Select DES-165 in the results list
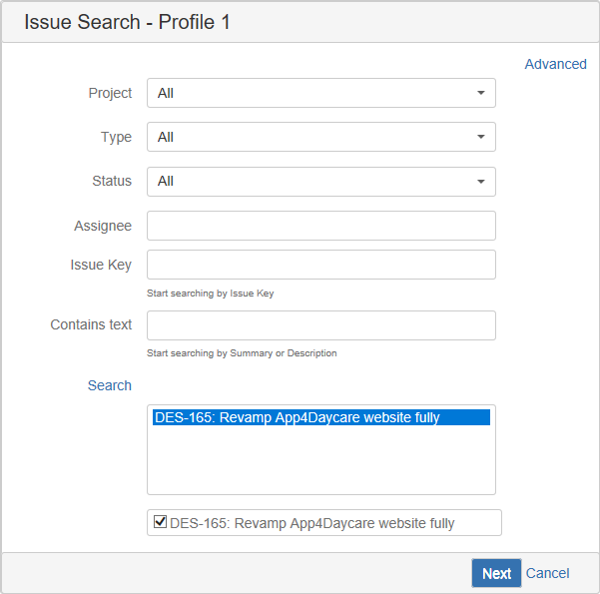This screenshot has height=594, width=600. coord(321,417)
